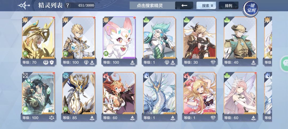Click the 等级：85 label bar
Screen dimensions: 288x129
(79, 118)
